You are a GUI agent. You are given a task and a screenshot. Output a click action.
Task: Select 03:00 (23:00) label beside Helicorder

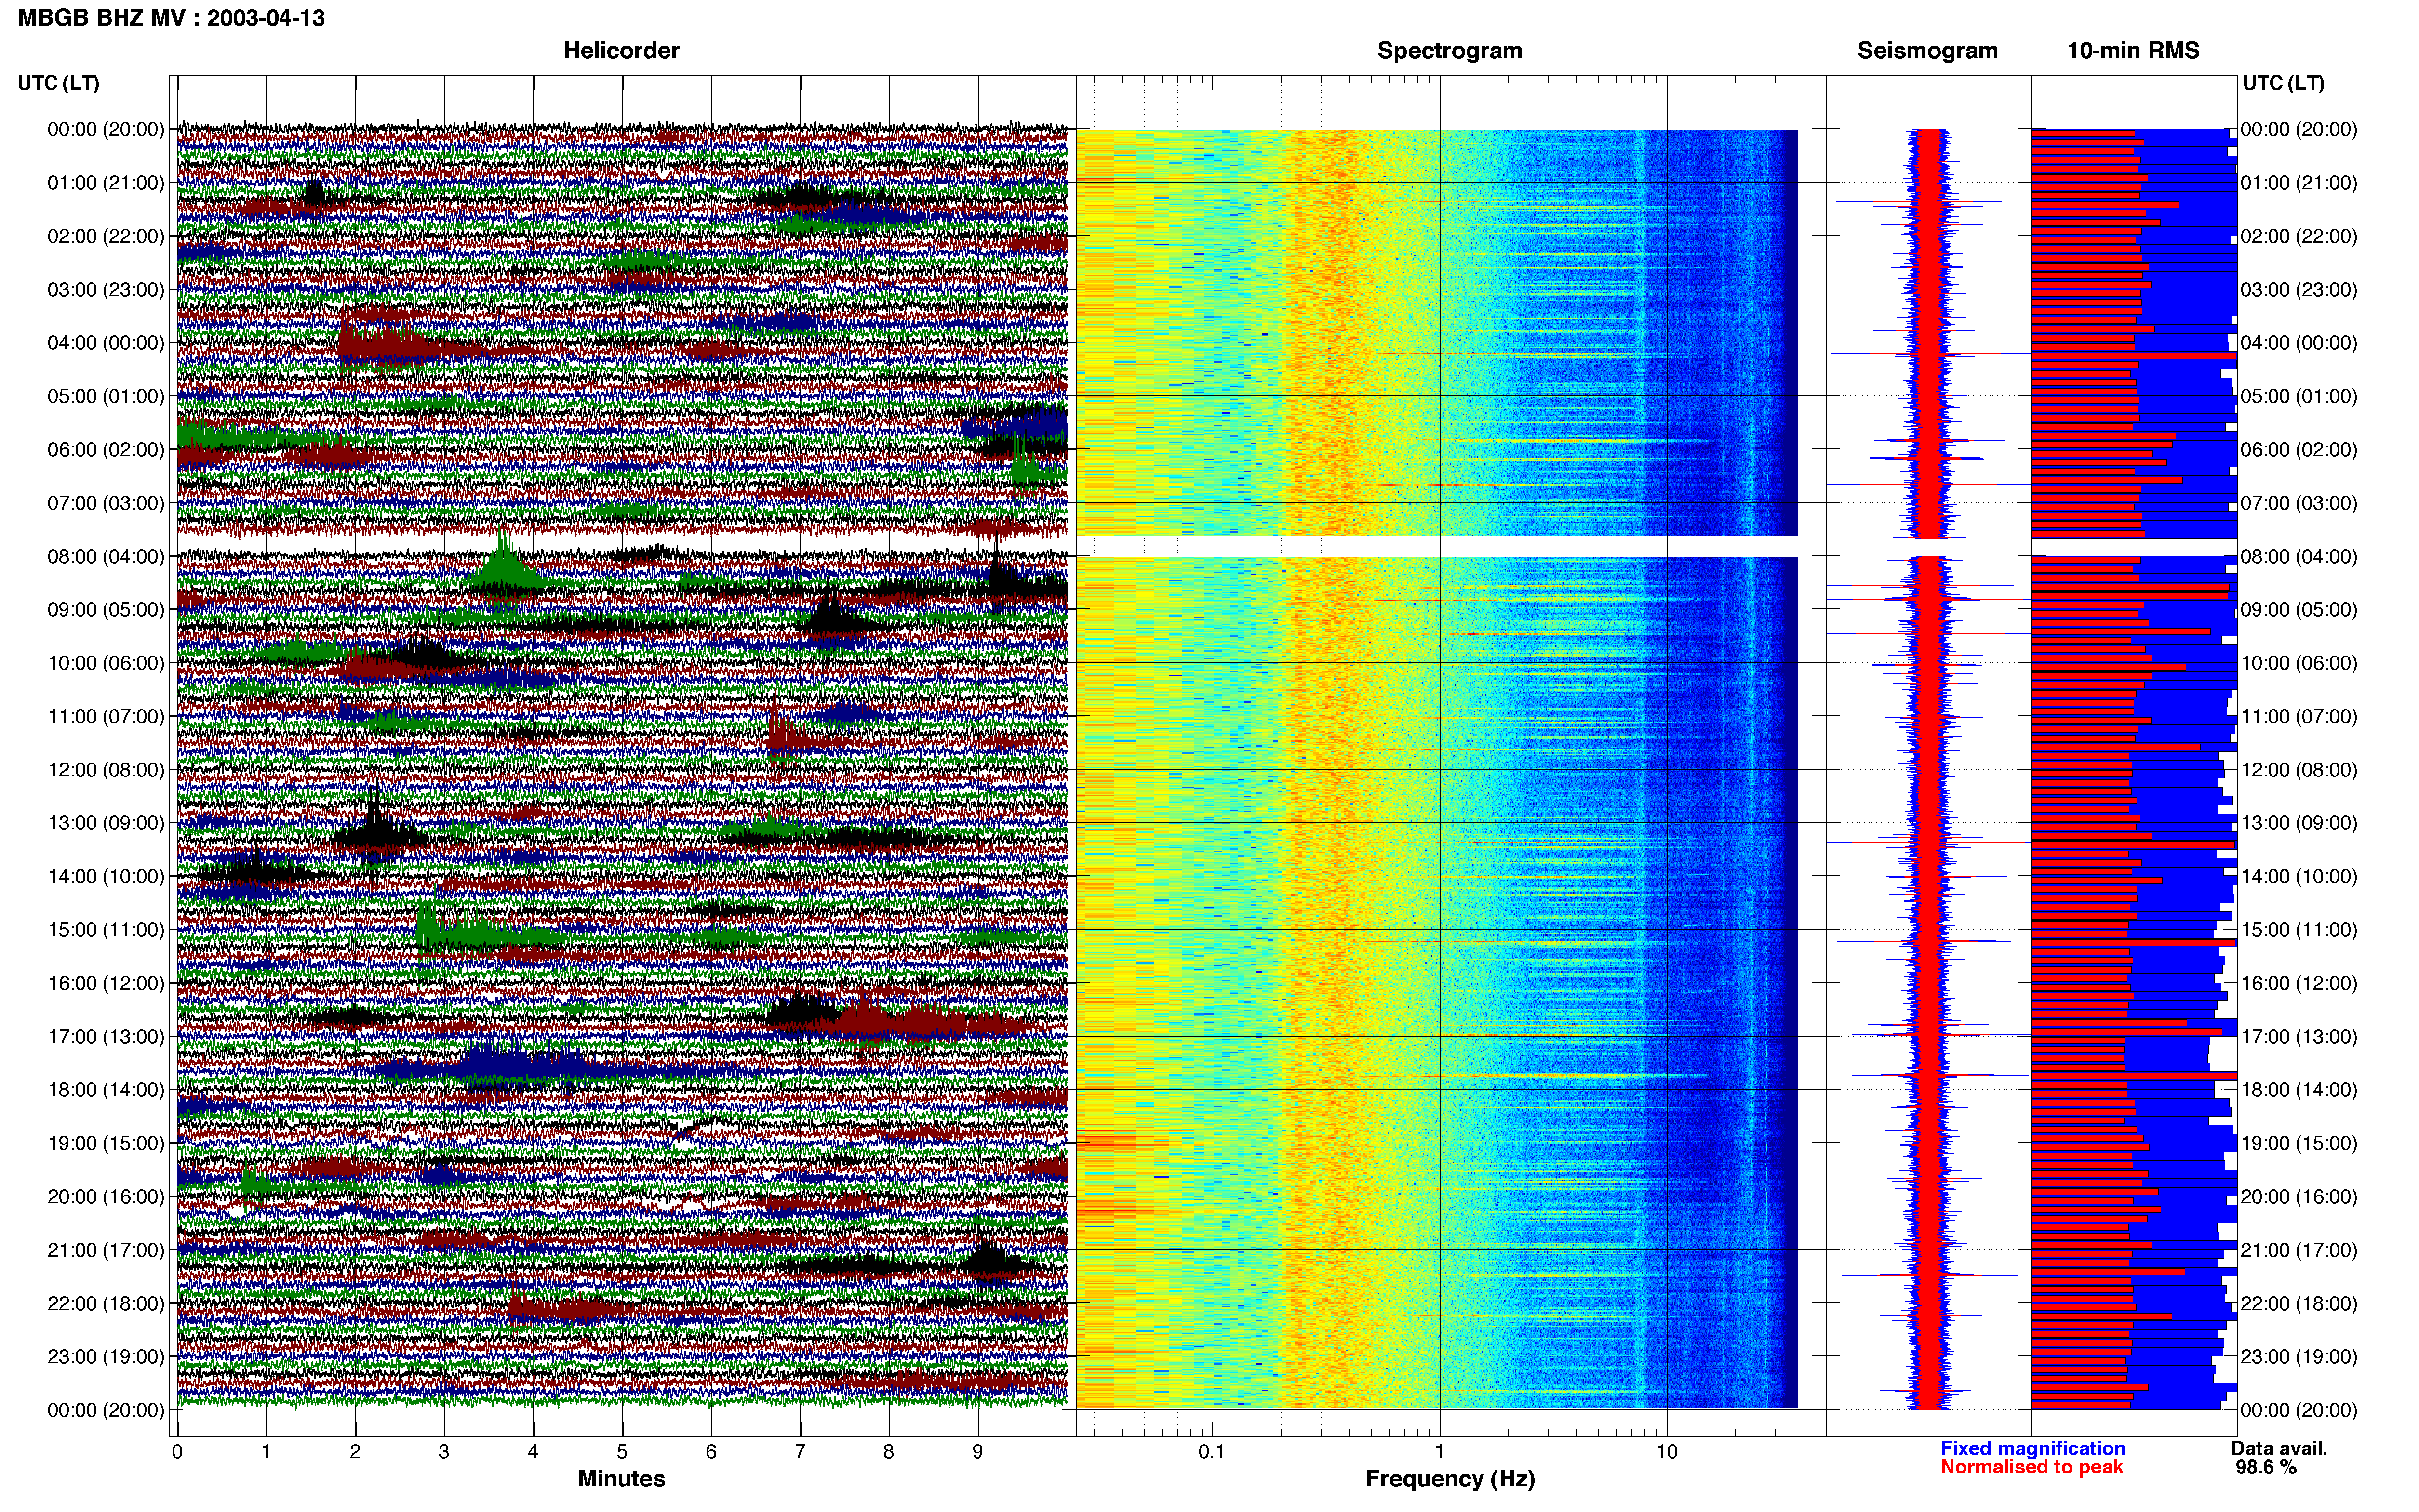pos(106,290)
